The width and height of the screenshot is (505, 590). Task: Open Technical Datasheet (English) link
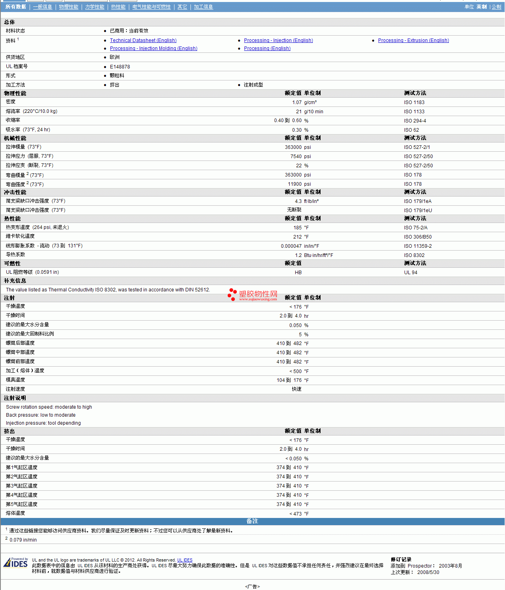point(143,40)
